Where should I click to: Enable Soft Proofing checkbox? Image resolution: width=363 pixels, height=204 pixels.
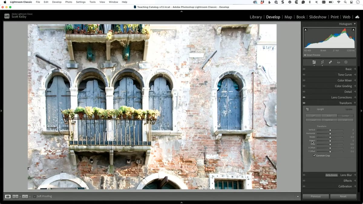pyautogui.click(x=34, y=196)
